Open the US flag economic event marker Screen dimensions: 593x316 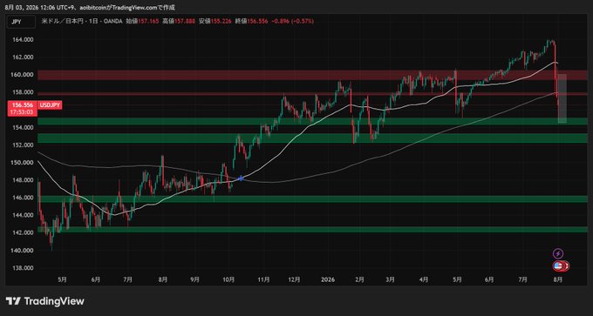pos(557,266)
